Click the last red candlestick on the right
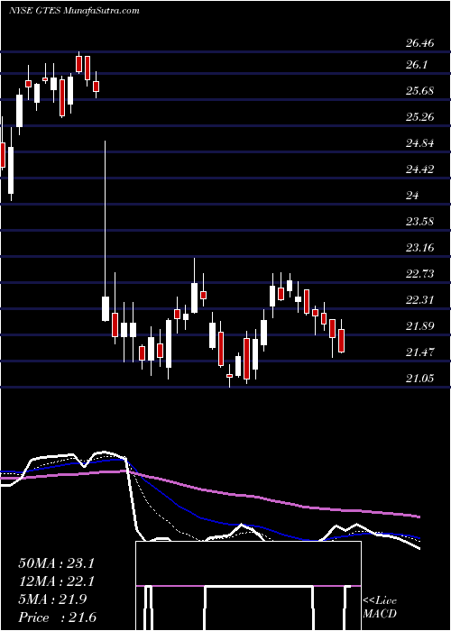This screenshot has width=451, height=631. (342, 336)
